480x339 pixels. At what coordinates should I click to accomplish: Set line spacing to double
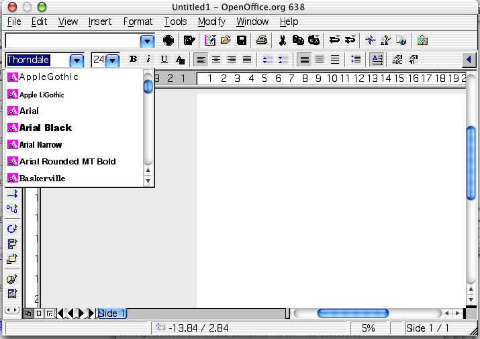point(335,60)
